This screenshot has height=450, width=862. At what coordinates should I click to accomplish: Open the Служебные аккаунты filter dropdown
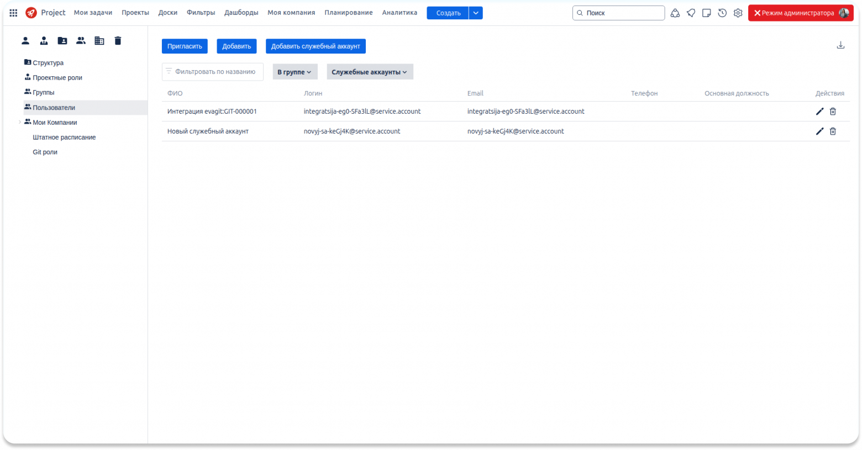click(370, 72)
